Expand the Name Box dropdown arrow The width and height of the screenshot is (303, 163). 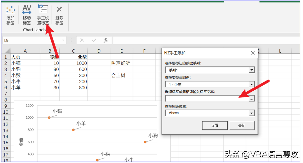[63, 40]
